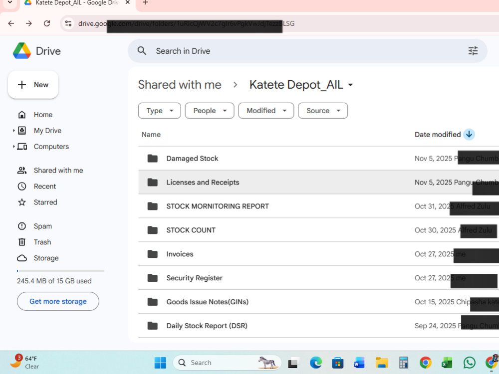Open WhatsApp from taskbar
Screen dimensions: 499x374
[x=469, y=363]
